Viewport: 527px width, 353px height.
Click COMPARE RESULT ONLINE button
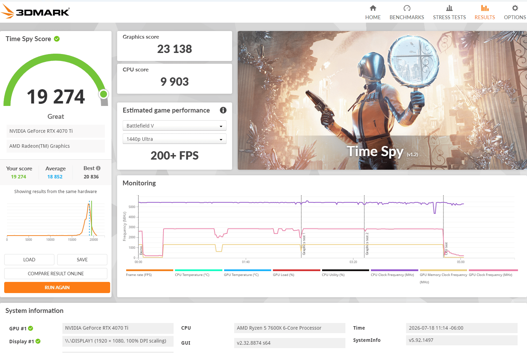click(x=56, y=274)
